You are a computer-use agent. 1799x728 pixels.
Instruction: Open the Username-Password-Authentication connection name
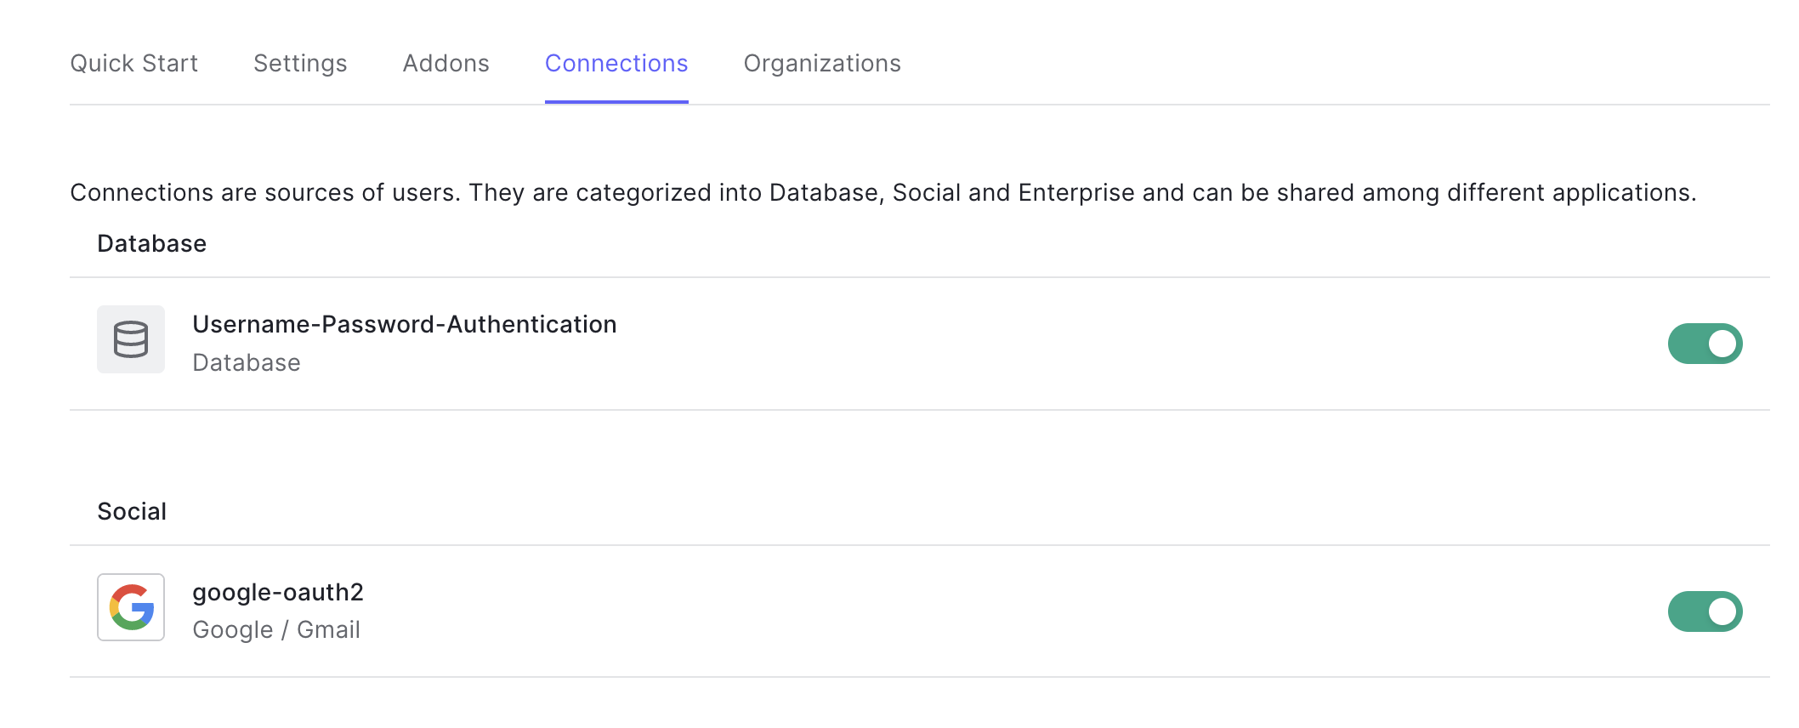point(404,324)
